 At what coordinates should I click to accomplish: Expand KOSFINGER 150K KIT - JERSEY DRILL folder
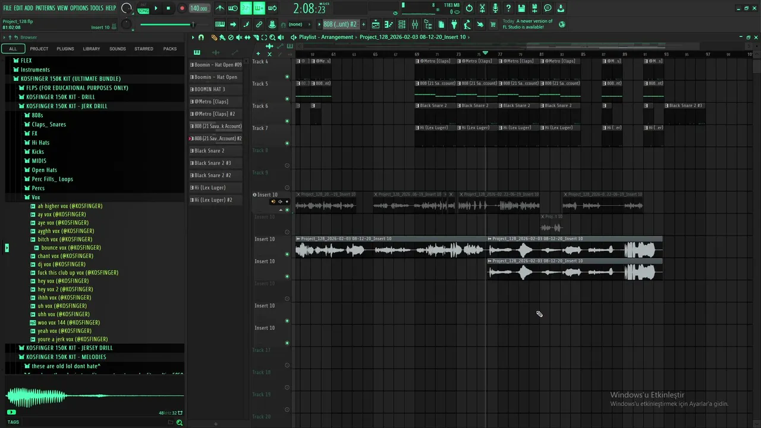[69, 348]
